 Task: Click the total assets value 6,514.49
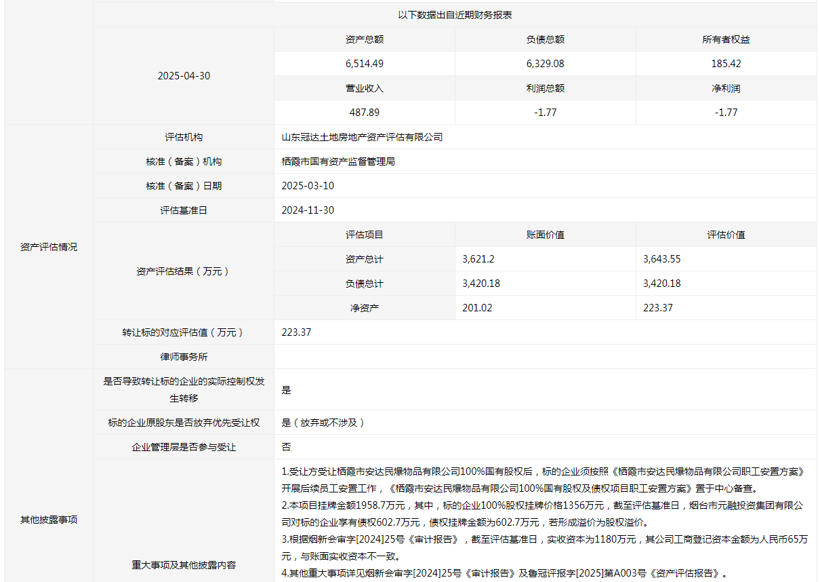[365, 64]
